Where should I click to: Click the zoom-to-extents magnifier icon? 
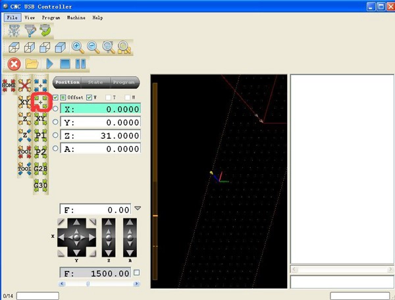pyautogui.click(x=124, y=47)
